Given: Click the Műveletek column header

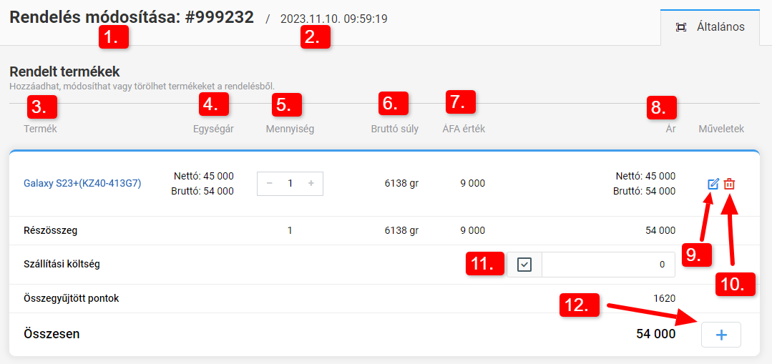Looking at the screenshot, I should pos(721,129).
